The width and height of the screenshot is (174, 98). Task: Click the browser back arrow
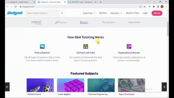7,7
